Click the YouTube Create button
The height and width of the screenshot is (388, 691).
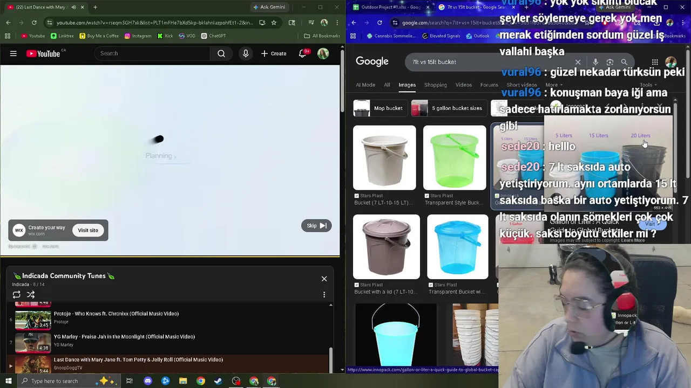coord(274,53)
